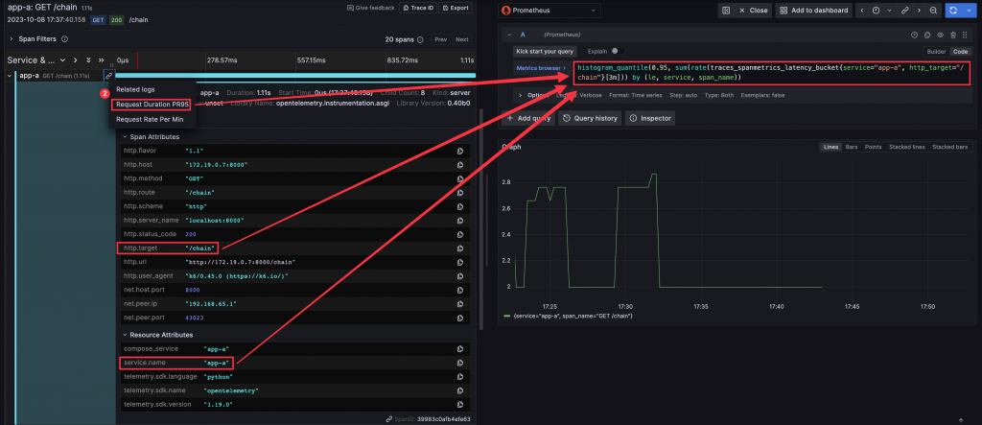
Task: Hide query A response with the eye icon
Action: pos(940,35)
